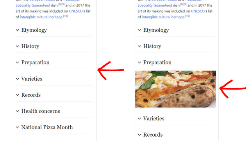Image resolution: width=250 pixels, height=141 pixels.
Task: Open citation [10] in right panel
Action: coord(187,16)
